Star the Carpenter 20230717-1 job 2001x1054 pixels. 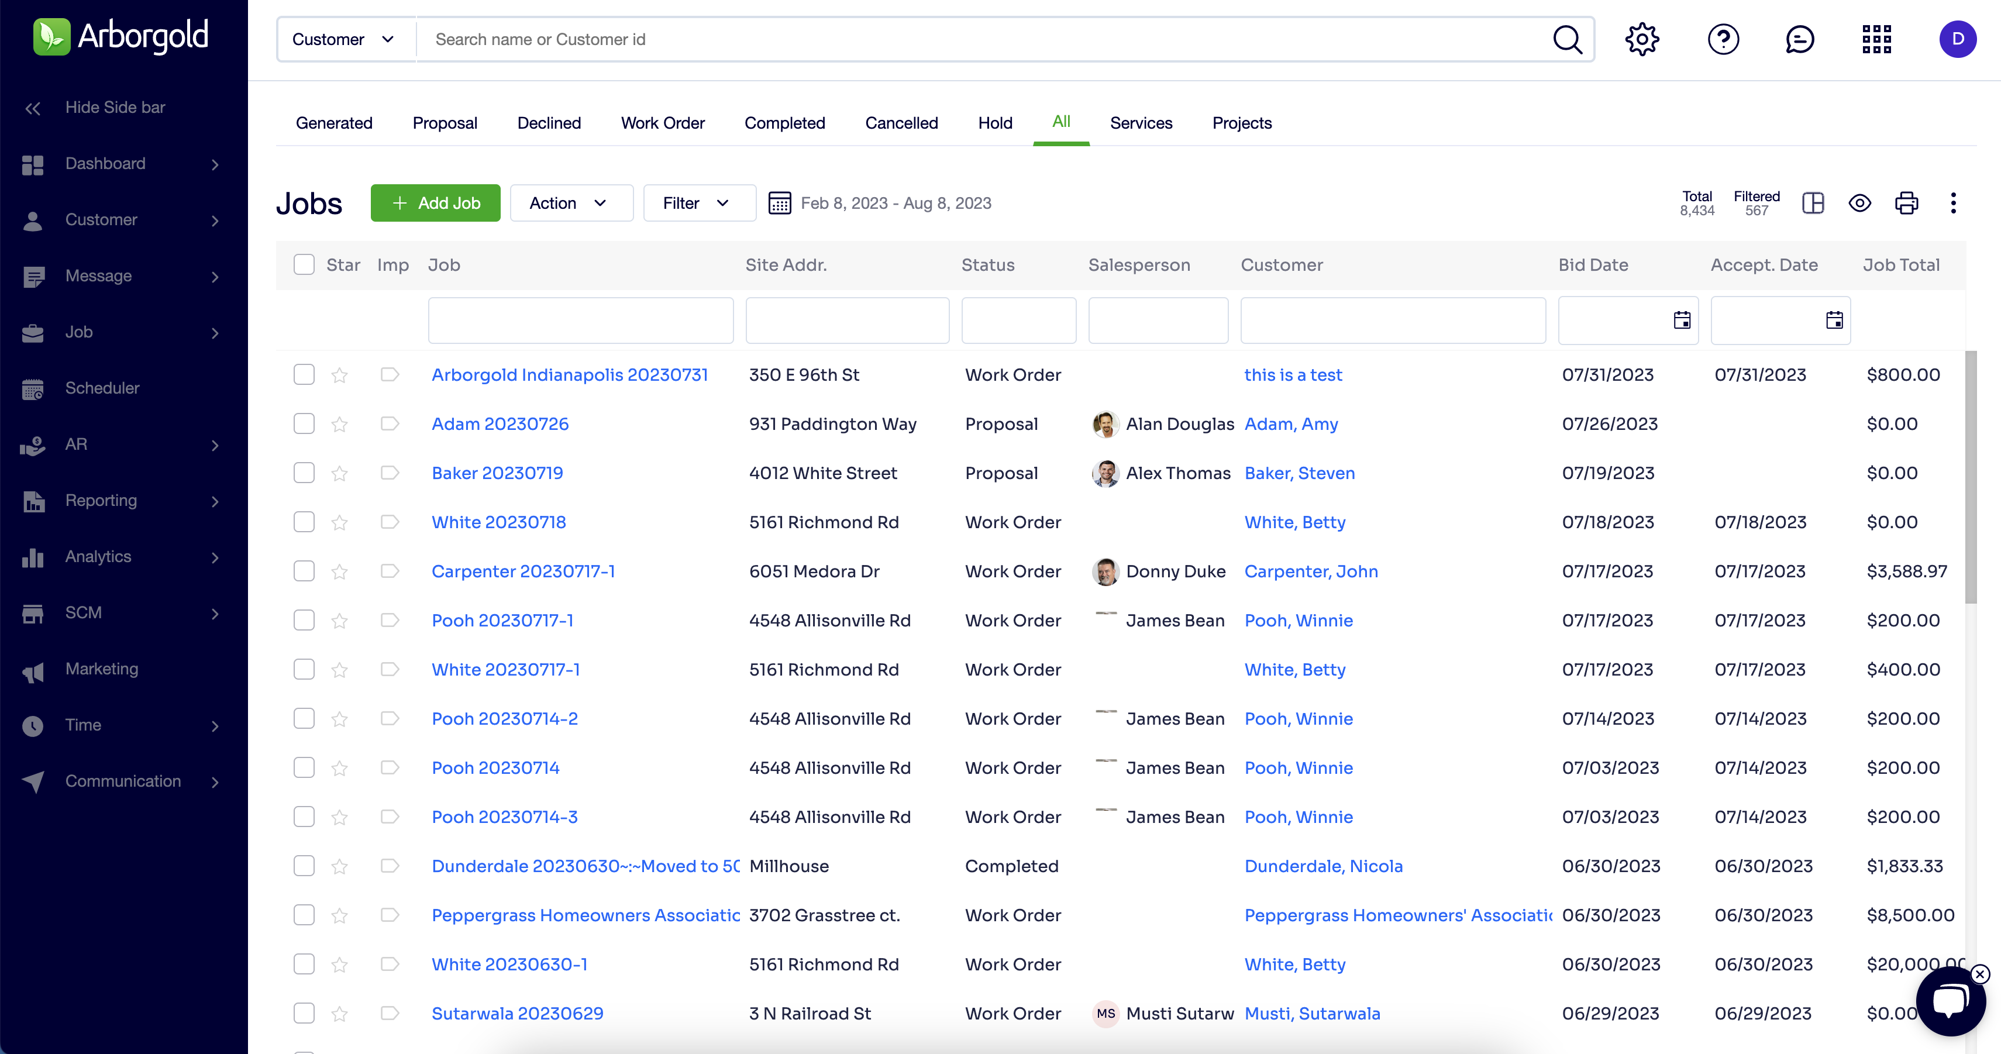(339, 571)
